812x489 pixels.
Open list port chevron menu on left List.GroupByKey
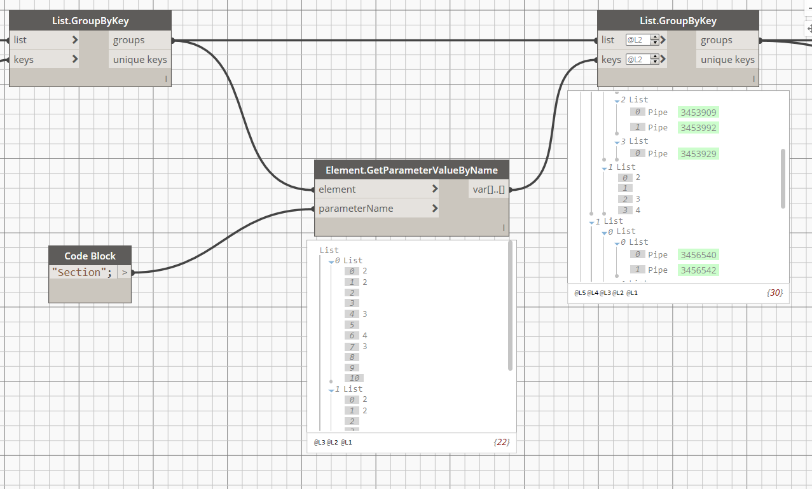pyautogui.click(x=75, y=40)
